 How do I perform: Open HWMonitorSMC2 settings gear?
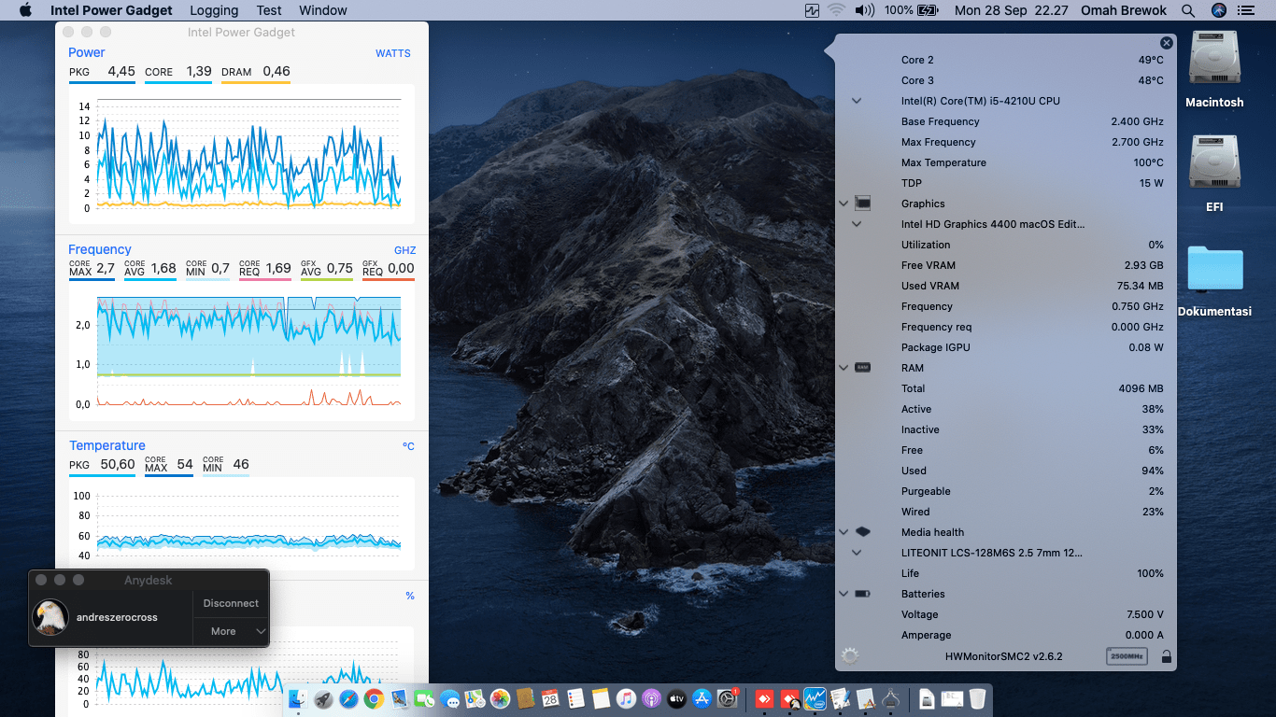click(849, 656)
